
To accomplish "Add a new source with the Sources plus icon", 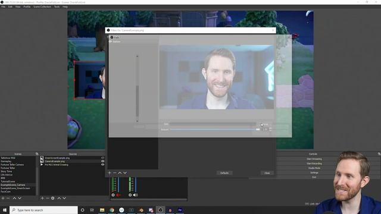I will (42, 198).
